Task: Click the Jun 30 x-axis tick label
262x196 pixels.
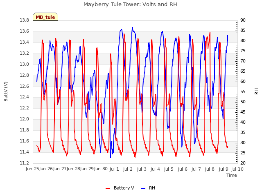Action: 101,169
